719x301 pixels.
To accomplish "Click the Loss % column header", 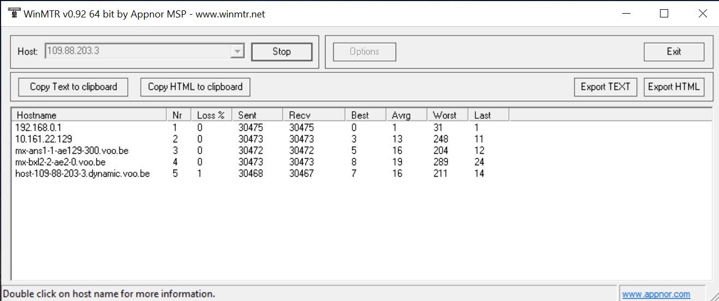I will [211, 115].
